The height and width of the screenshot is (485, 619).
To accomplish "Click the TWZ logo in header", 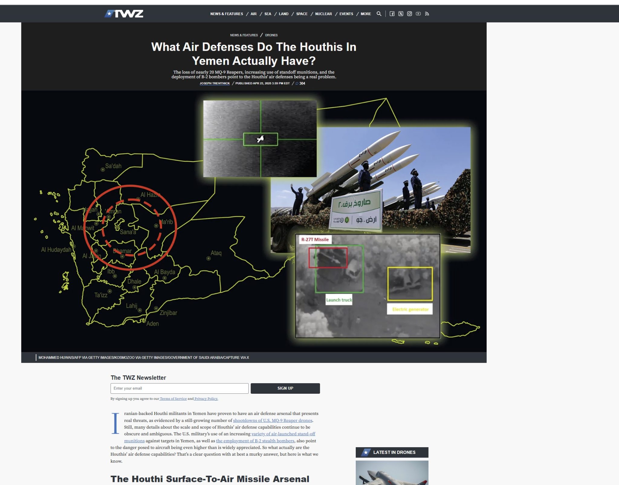I will click(x=124, y=14).
